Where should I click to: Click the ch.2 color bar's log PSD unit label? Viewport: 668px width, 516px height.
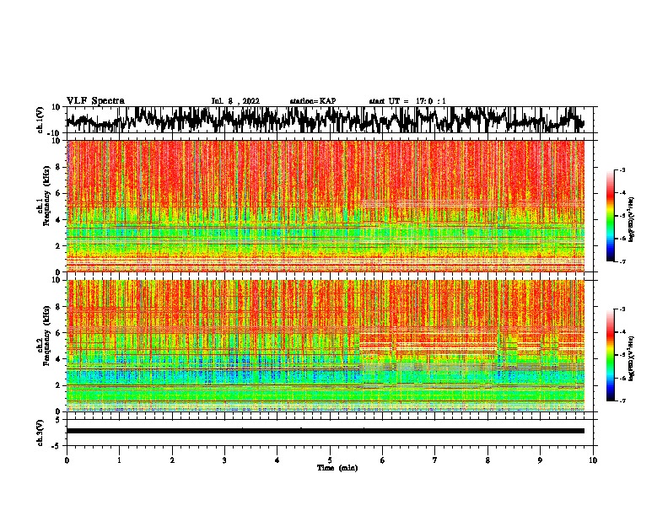(x=632, y=358)
